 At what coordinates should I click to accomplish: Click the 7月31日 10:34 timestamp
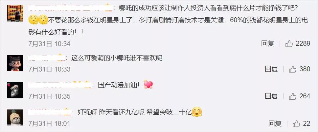tap(49, 43)
